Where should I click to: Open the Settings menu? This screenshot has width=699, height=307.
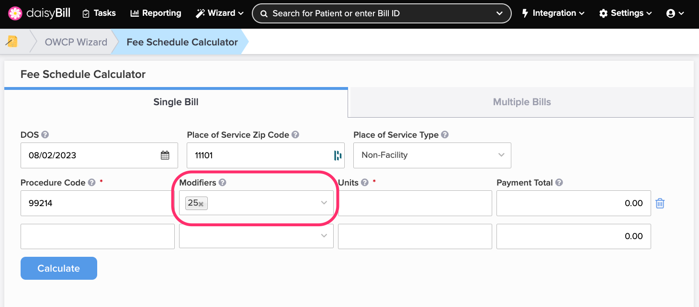625,13
